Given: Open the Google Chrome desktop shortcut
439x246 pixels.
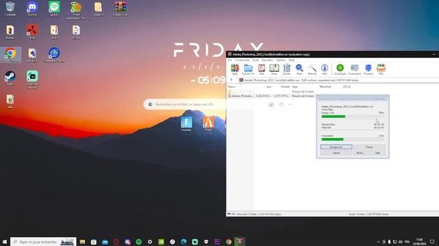Looking at the screenshot, I should point(10,55).
